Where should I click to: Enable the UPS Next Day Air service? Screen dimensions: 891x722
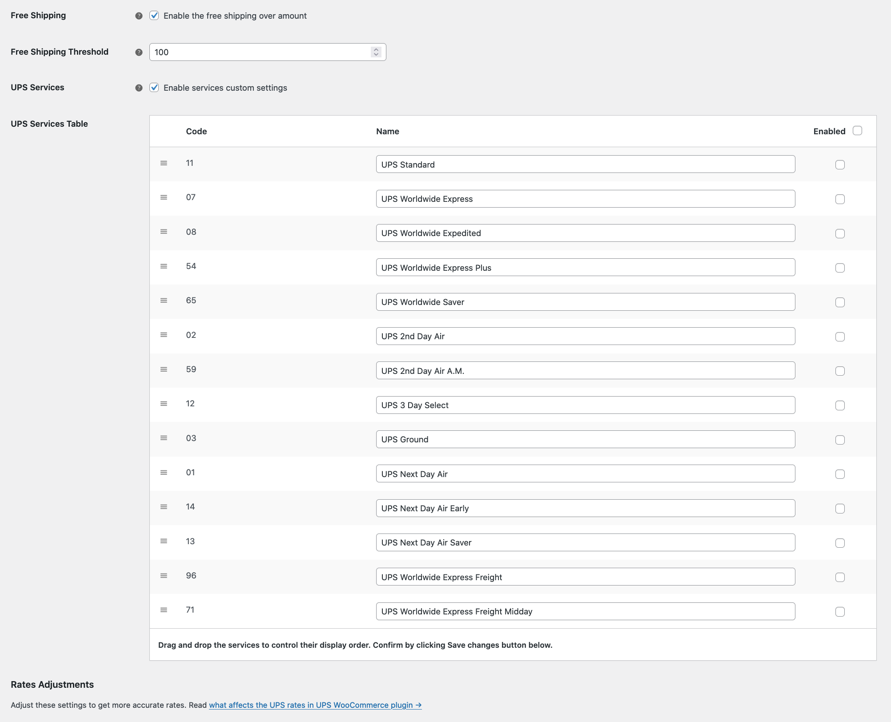[x=840, y=474]
